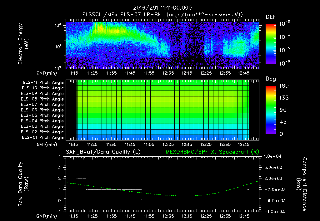The width and height of the screenshot is (320, 221).
Task: Click the 3 tick on data quality axis
Action: [x=60, y=167]
